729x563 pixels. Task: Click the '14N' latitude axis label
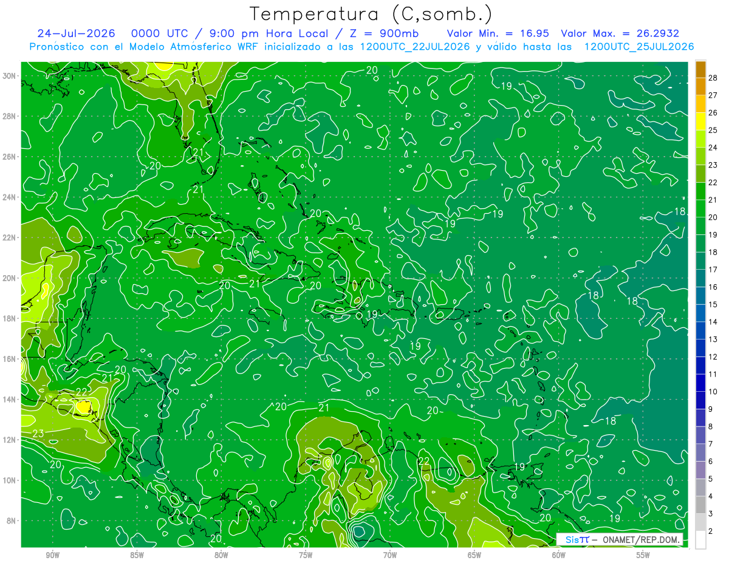[10, 400]
